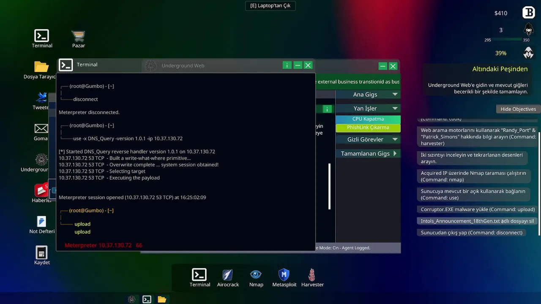Click the Underground Web panel scrollbar
This screenshot has height=304, width=541.
coord(330,186)
